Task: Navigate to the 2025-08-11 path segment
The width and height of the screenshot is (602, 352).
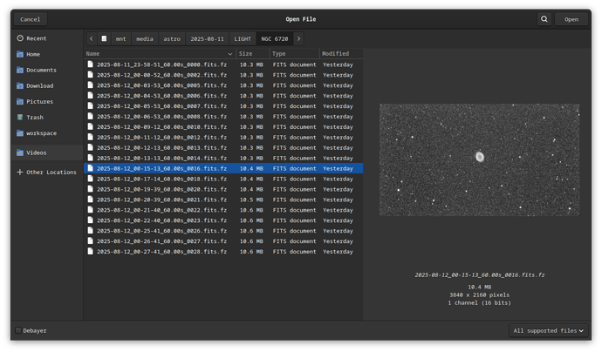Action: coord(207,38)
